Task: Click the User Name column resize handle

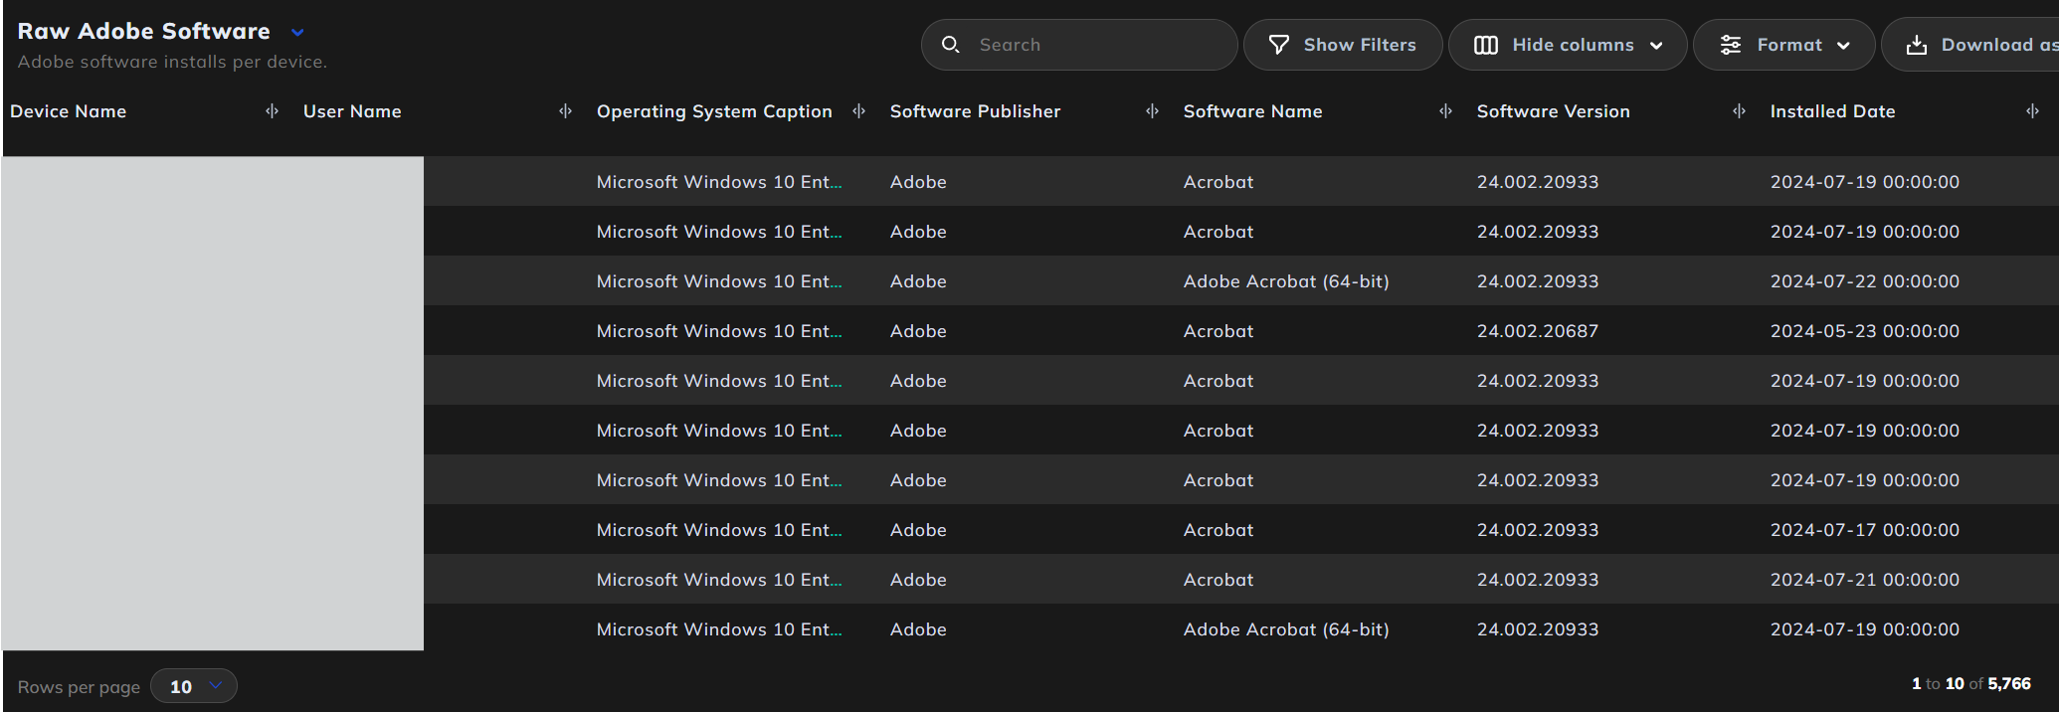Action: pyautogui.click(x=565, y=111)
